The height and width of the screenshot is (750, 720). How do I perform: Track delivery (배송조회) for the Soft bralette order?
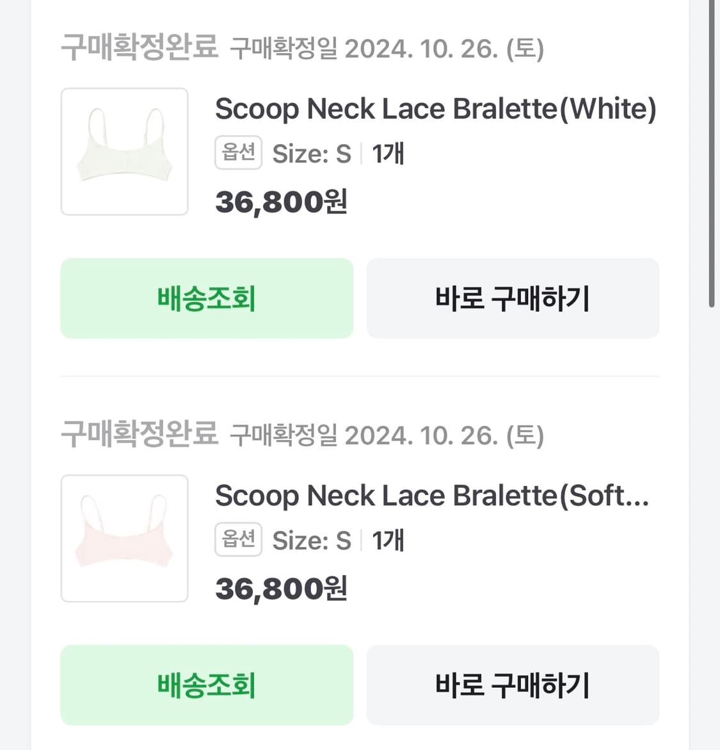tap(207, 685)
